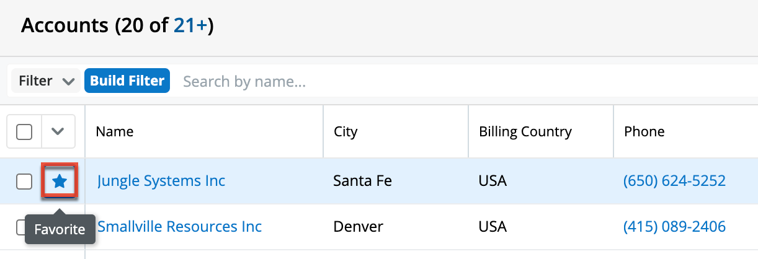The height and width of the screenshot is (259, 758).
Task: Click the 21+ total count link
Action: click(190, 25)
